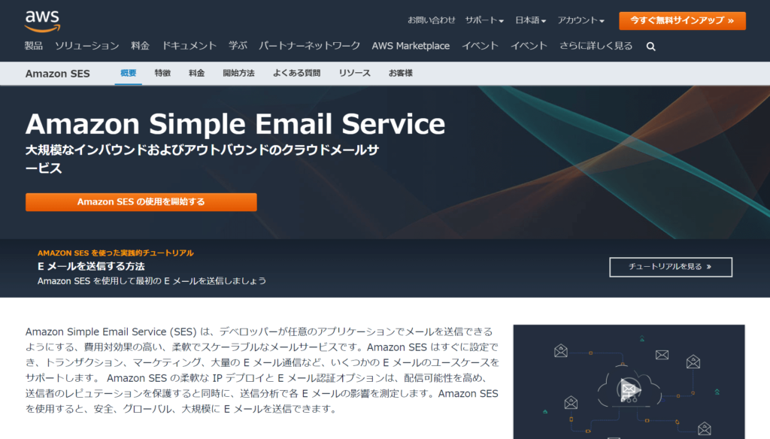Open 料金 in top navigation

click(140, 46)
